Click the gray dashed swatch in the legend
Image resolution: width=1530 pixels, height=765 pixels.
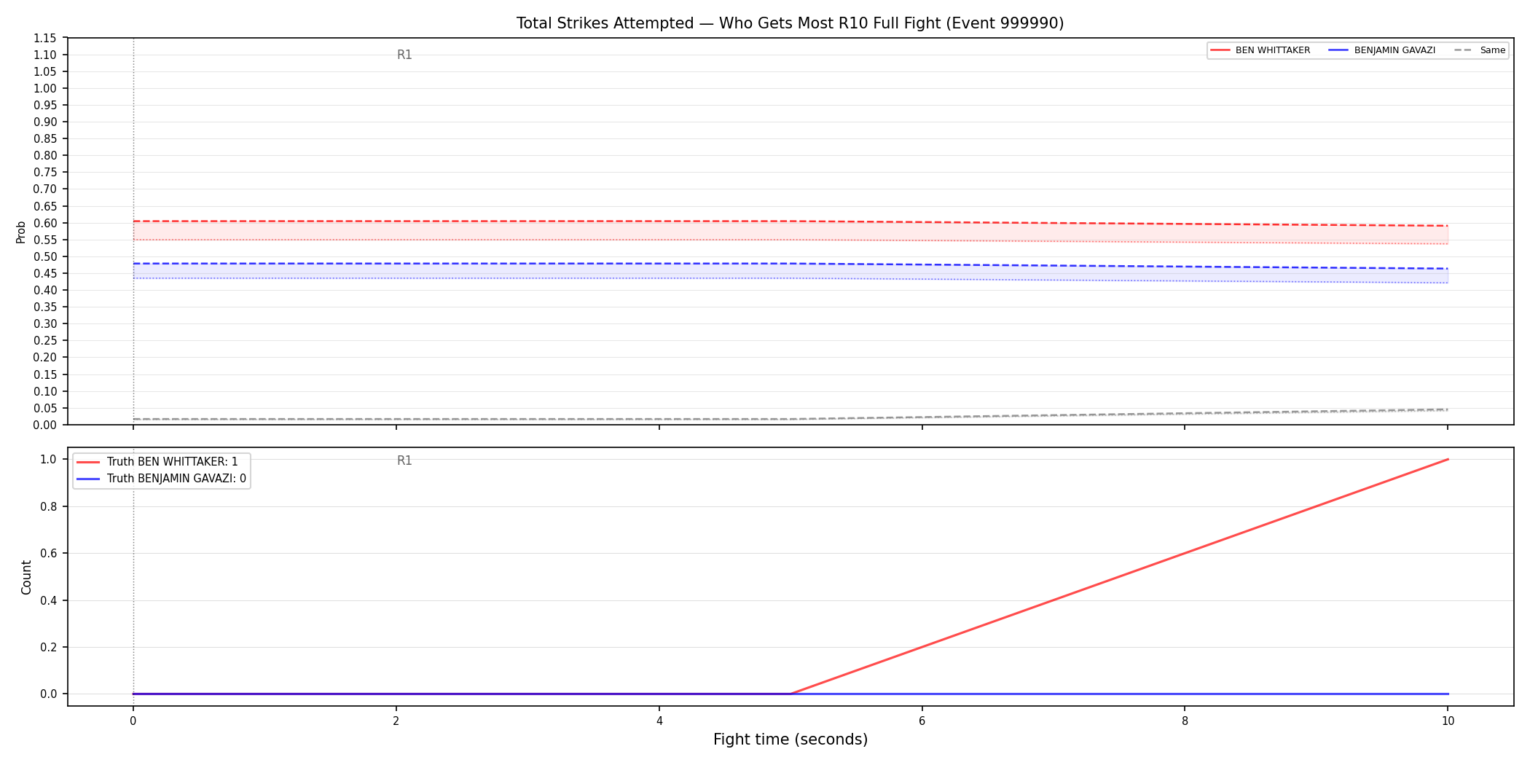(1463, 50)
